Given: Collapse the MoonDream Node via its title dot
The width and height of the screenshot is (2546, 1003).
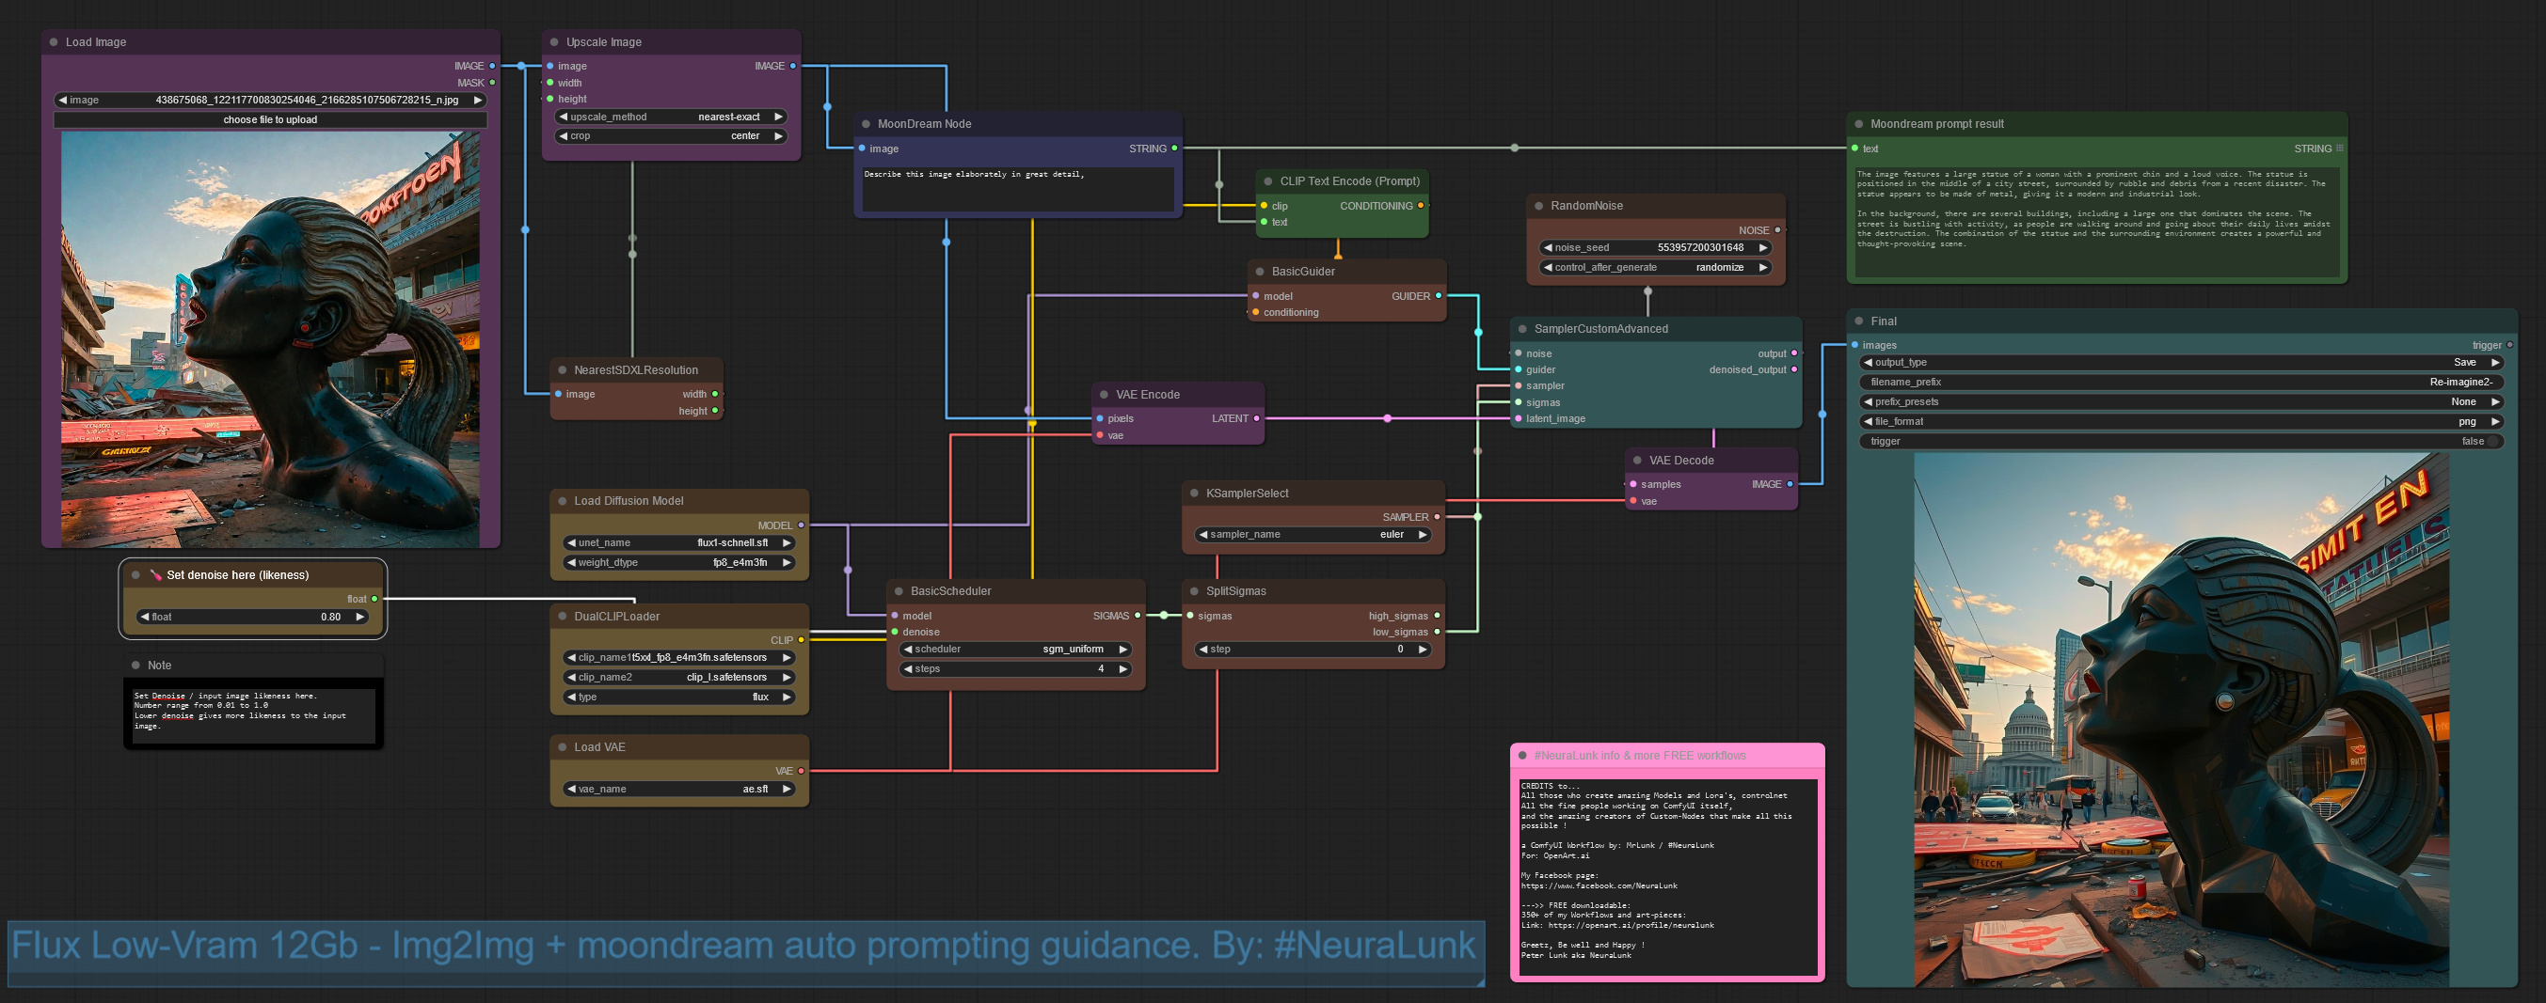Looking at the screenshot, I should click(x=866, y=124).
